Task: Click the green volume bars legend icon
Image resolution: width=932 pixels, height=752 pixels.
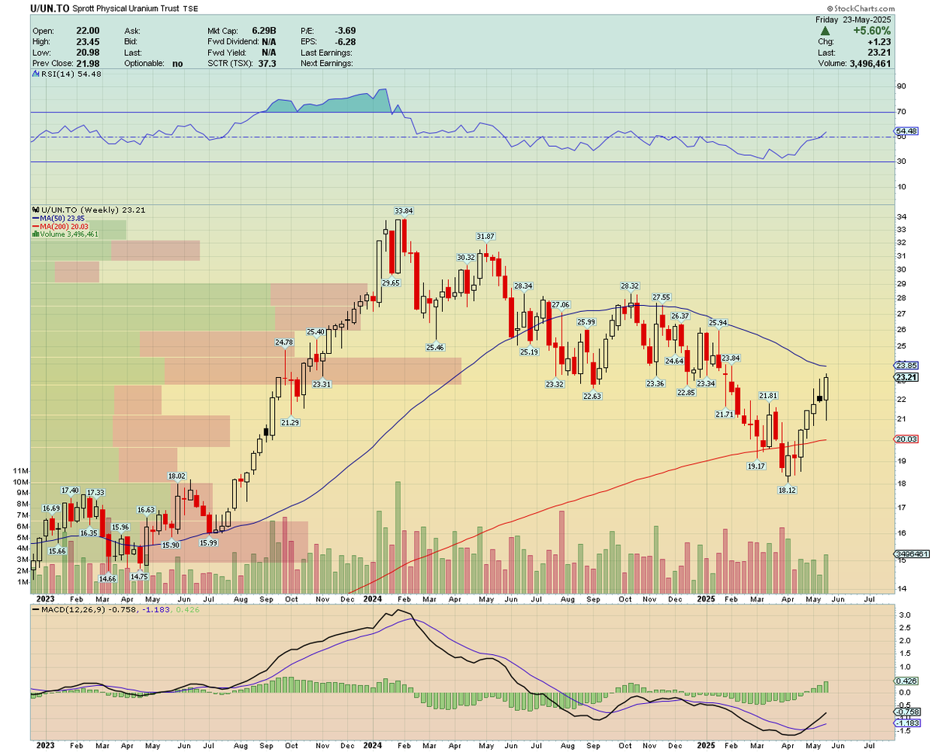Action: (x=35, y=234)
